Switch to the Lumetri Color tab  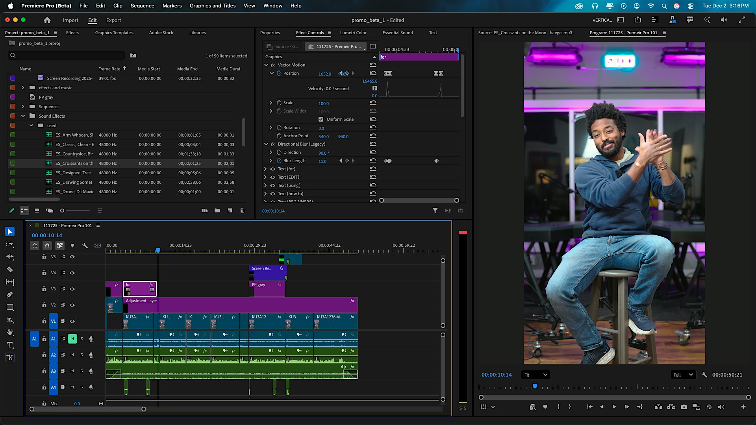pos(353,33)
